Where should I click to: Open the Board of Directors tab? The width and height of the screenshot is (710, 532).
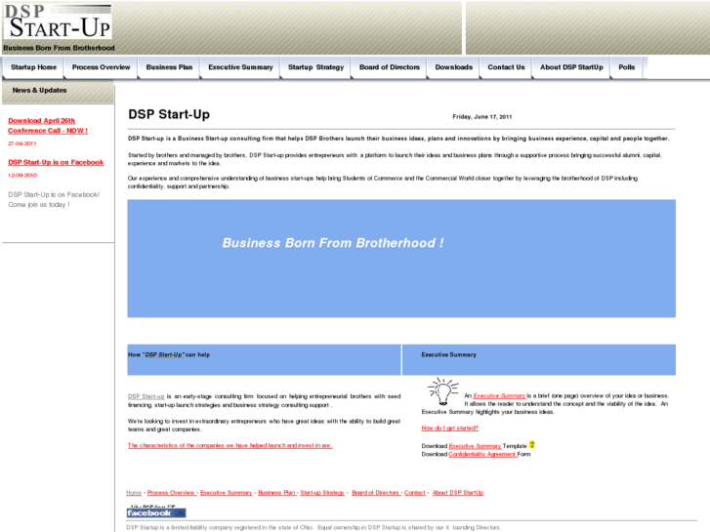[390, 67]
